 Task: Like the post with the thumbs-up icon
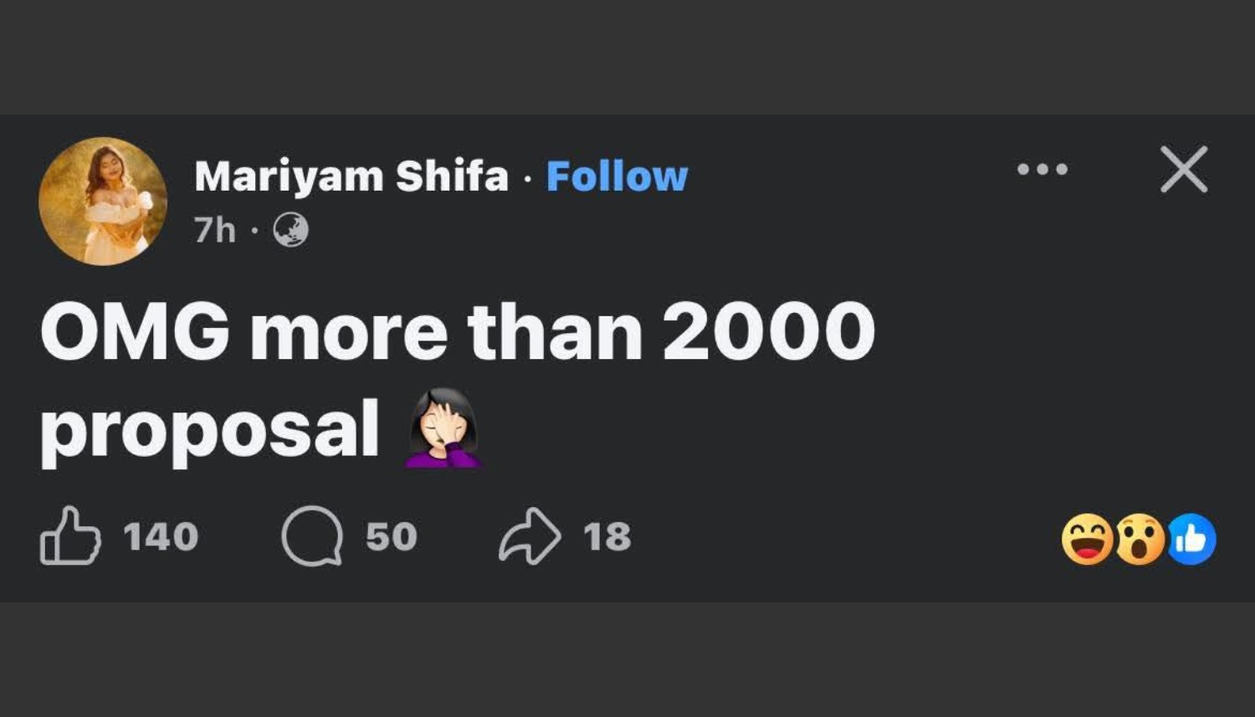pos(70,536)
